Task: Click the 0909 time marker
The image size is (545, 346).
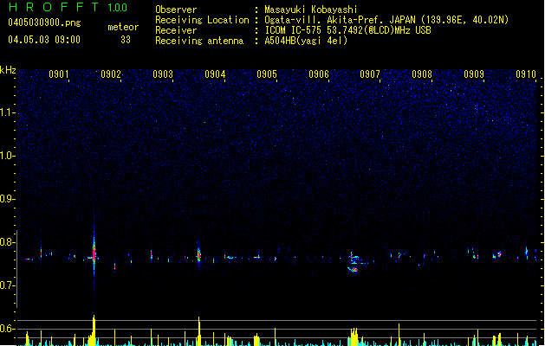Action: click(474, 74)
